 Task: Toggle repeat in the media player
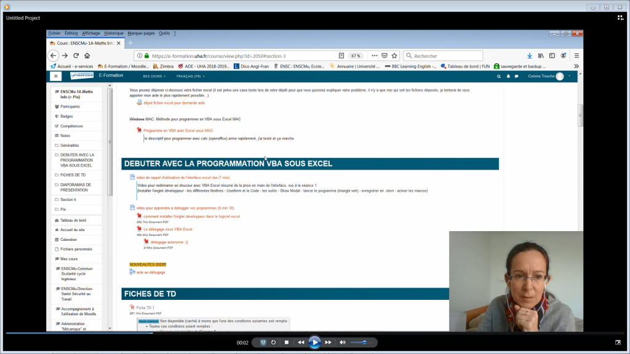click(x=274, y=342)
